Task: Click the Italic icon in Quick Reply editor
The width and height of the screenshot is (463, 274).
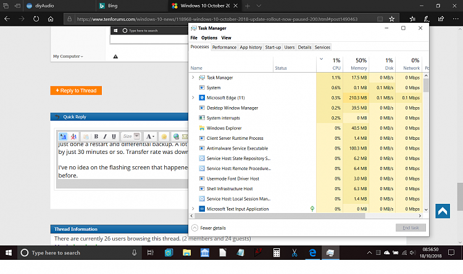Action: (105, 137)
